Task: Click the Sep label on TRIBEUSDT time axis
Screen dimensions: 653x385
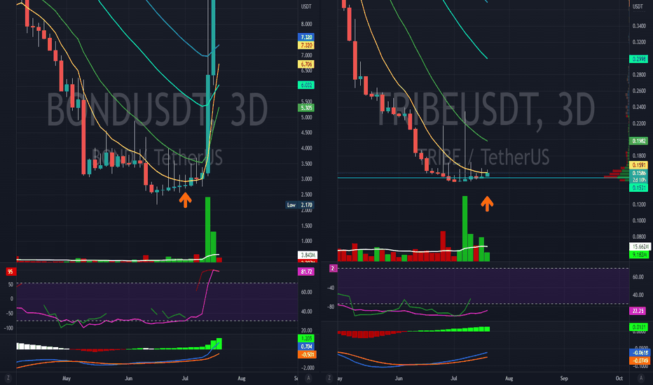Action: (x=564, y=378)
